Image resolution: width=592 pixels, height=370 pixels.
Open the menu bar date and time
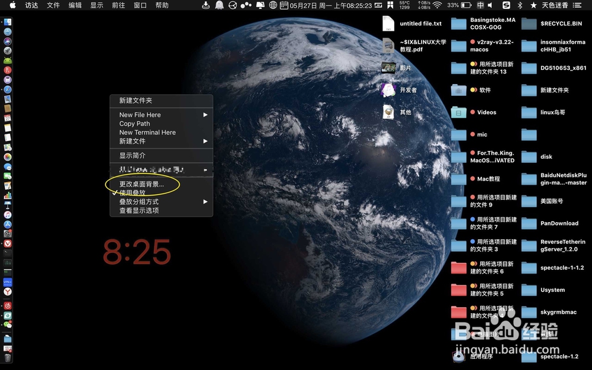coord(330,5)
